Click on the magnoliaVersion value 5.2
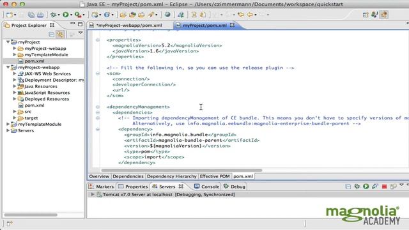409x230 pixels. 166,45
